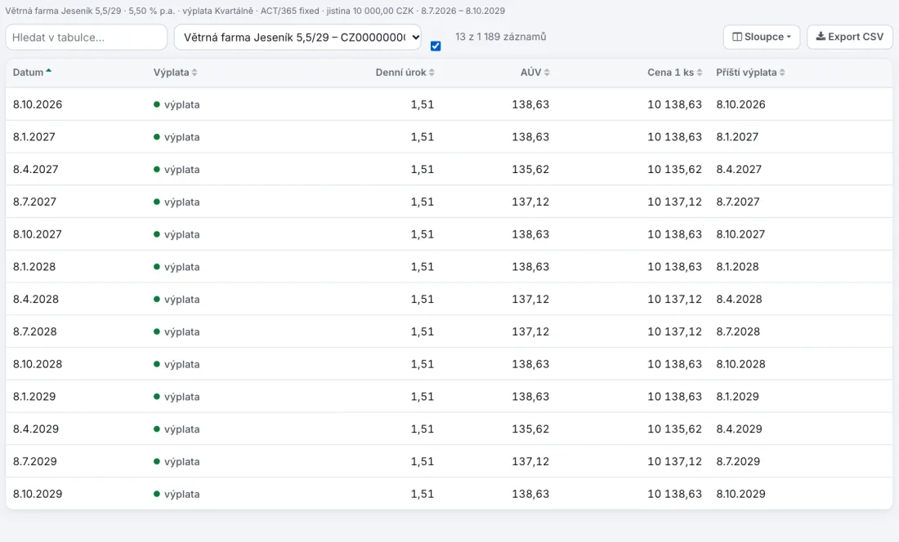
Task: Click the date 8.1.2029 in Datum column
Action: 34,397
